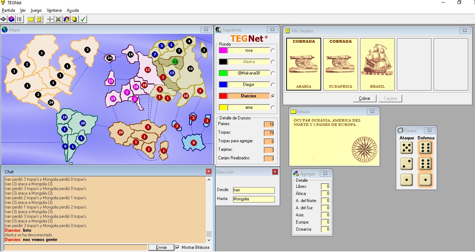Open my cards via the question-mark card icon
The image size is (475, 252).
[x=39, y=19]
